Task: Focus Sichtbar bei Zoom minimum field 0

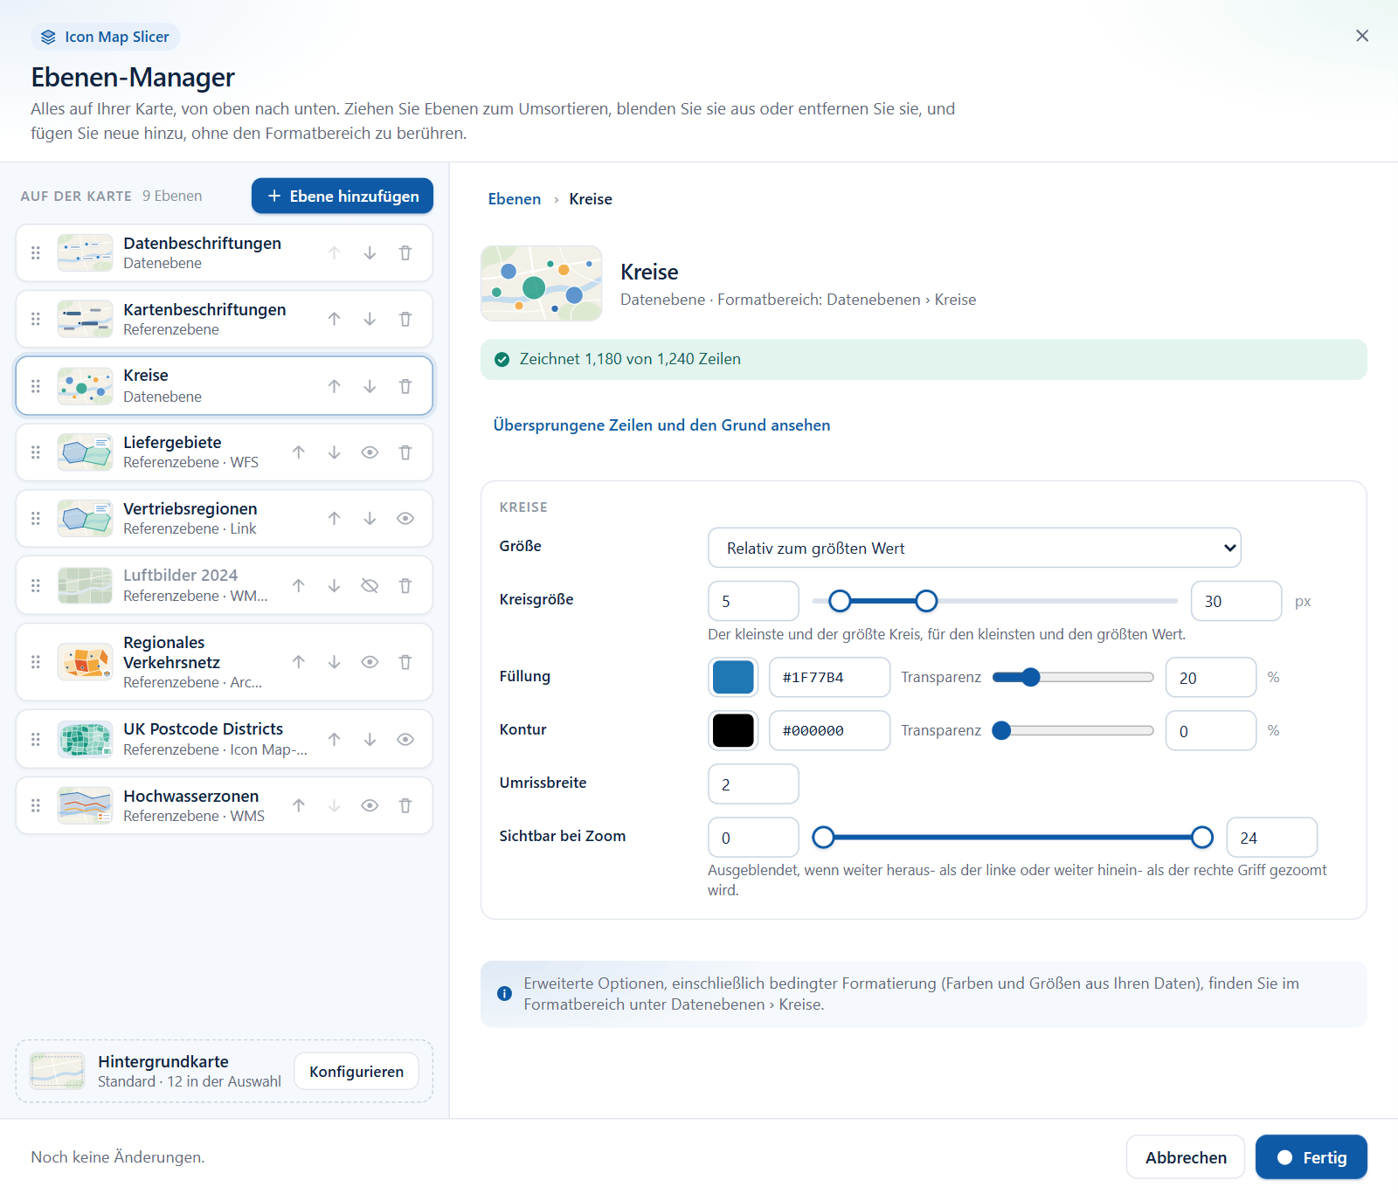Action: pyautogui.click(x=754, y=838)
